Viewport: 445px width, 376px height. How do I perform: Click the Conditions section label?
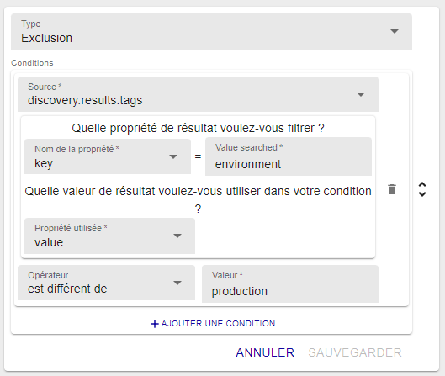click(x=32, y=63)
